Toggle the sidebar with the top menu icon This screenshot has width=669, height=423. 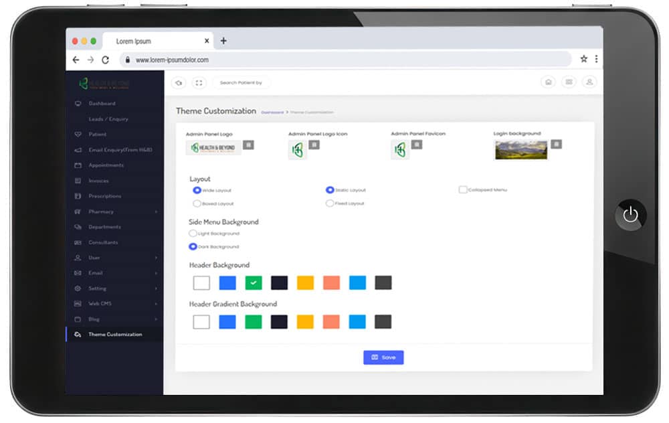click(179, 83)
